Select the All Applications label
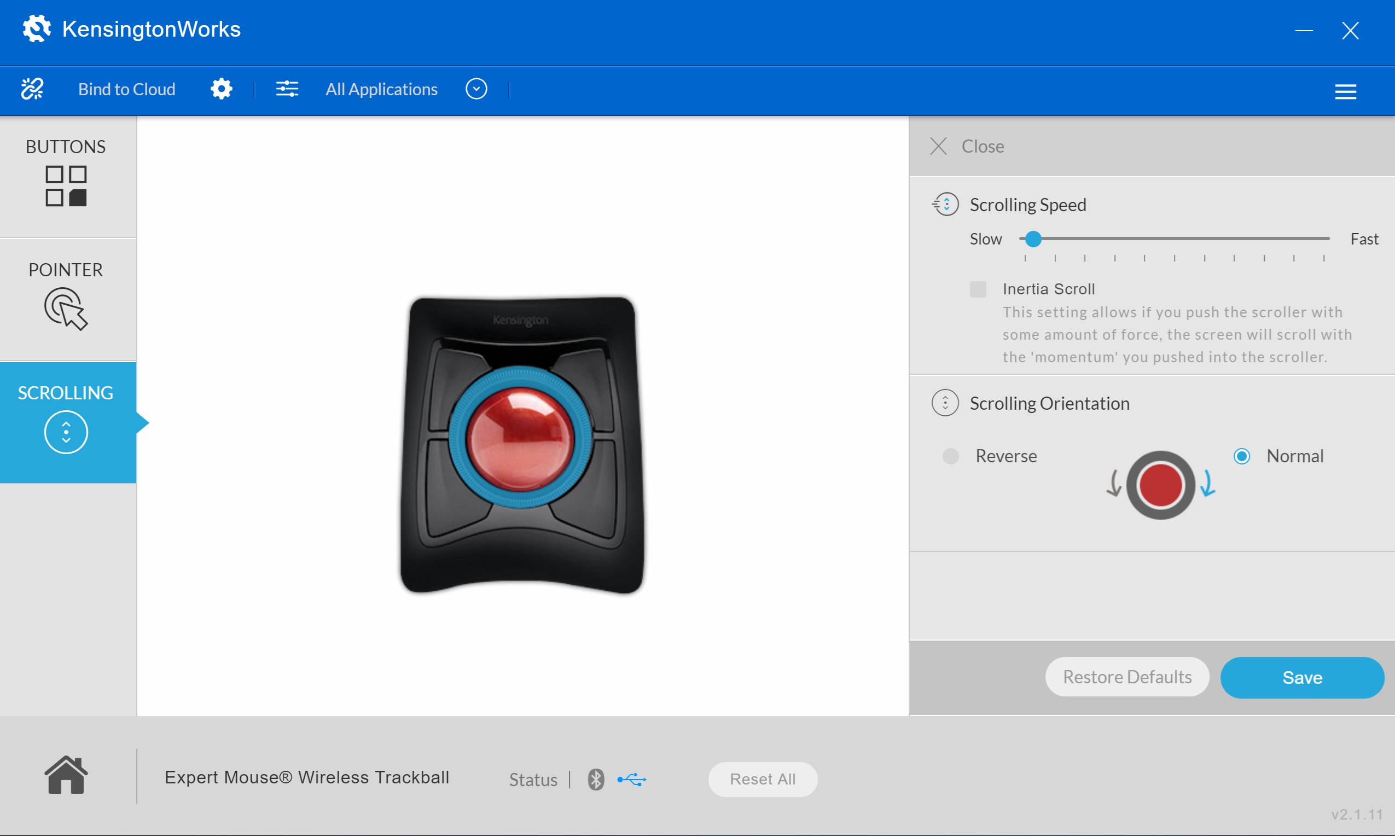This screenshot has height=837, width=1395. 381,89
